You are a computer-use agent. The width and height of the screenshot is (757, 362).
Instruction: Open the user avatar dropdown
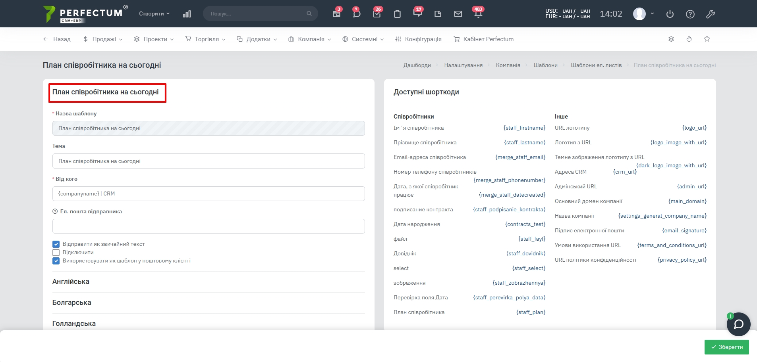[643, 14]
